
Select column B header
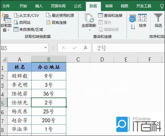coord(49,59)
